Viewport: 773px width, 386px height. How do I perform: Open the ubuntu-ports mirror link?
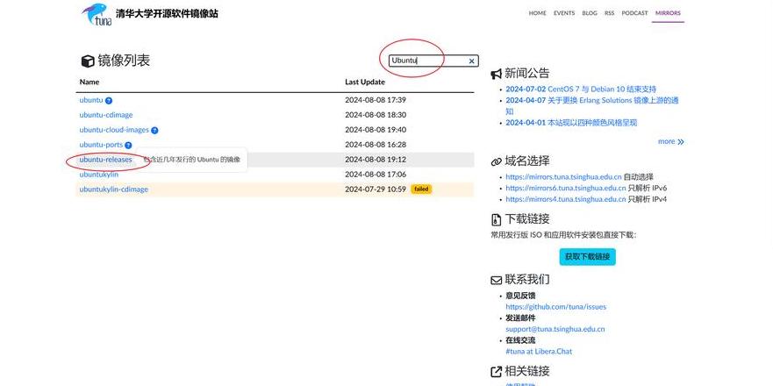101,145
